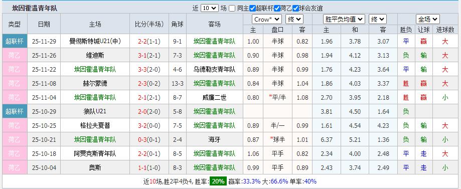
Task: Click the 盘口 column header
Action: click(277, 30)
